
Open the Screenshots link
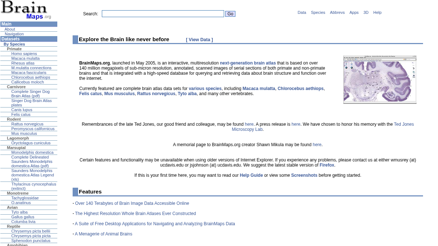tap(304, 175)
